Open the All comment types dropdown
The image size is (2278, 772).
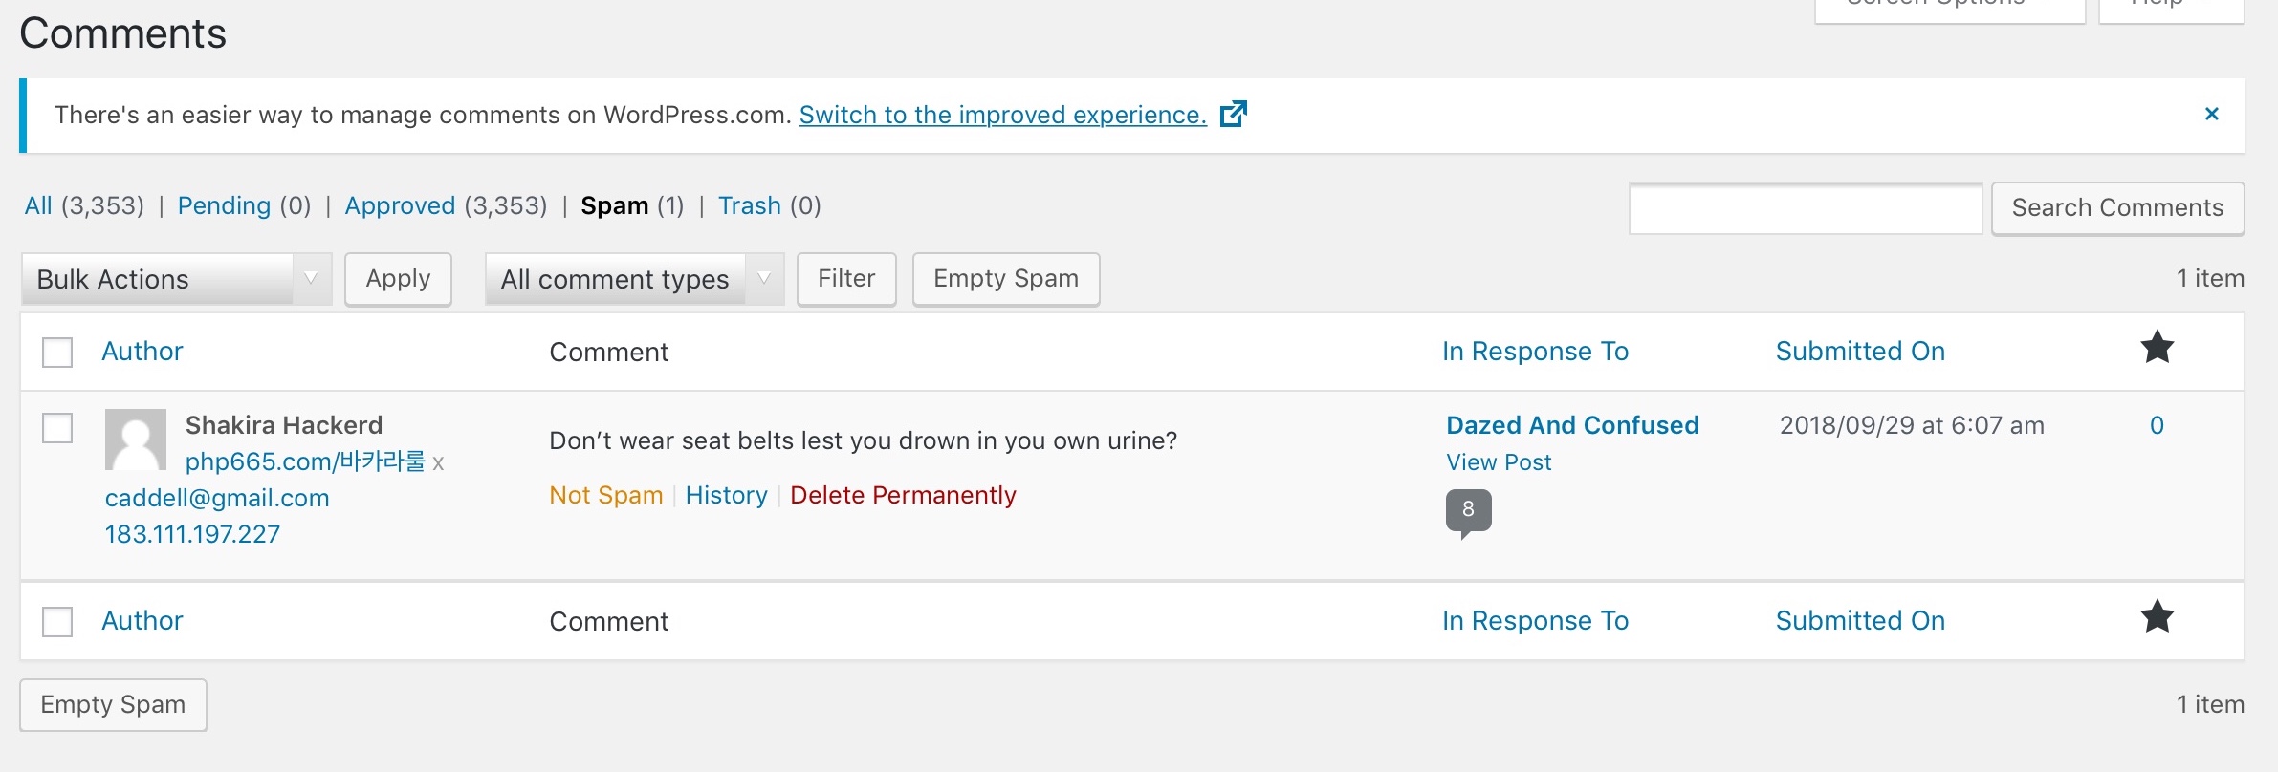point(634,279)
